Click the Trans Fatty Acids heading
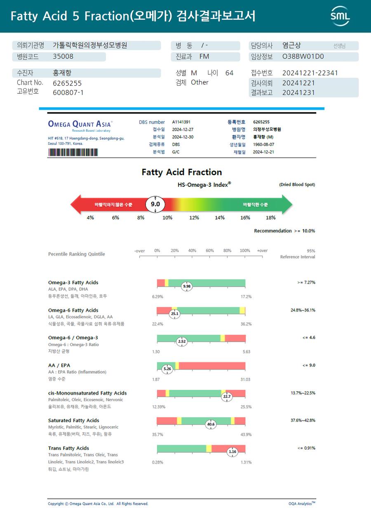The height and width of the screenshot is (524, 371). tap(68, 448)
